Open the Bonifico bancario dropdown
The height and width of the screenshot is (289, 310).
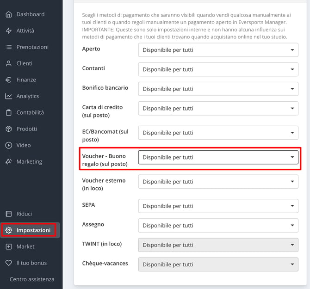(218, 89)
